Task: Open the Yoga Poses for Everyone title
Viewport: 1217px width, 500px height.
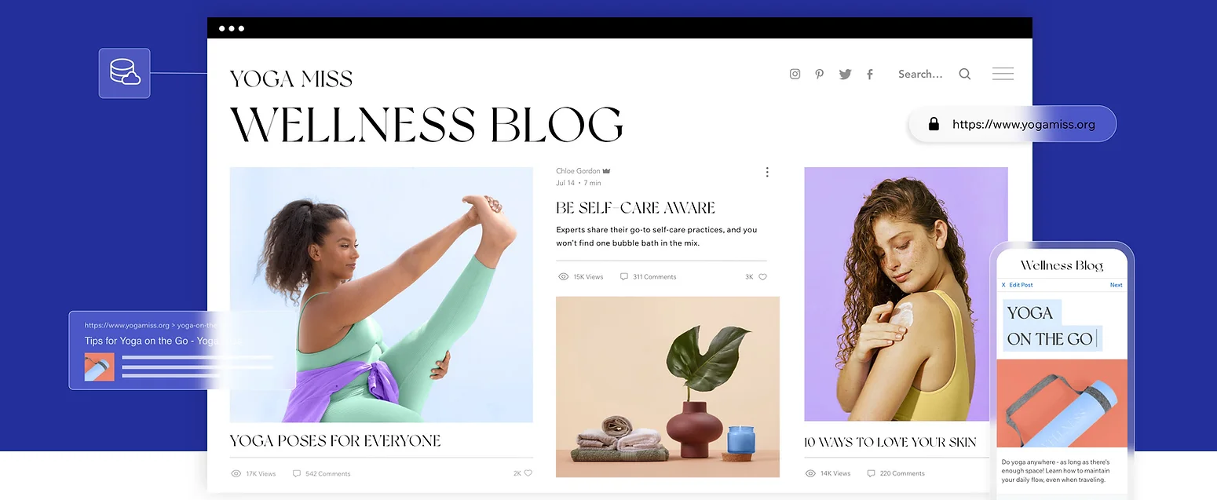Action: pyautogui.click(x=335, y=440)
